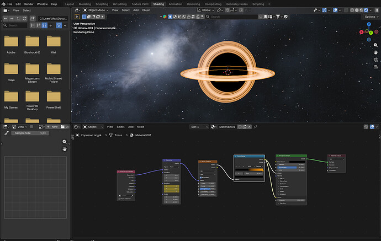Unlink Material.001 data-block
Image resolution: width=381 pixels, height=241 pixels.
tap(250, 127)
